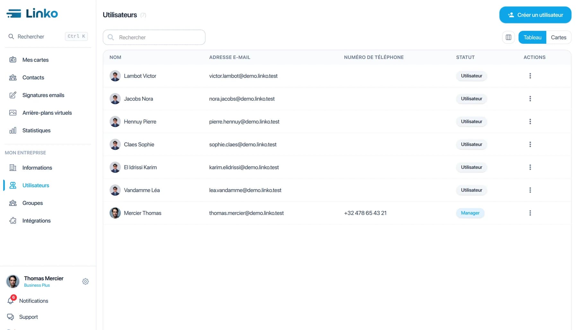Focus the users Rechercher search box
The height and width of the screenshot is (330, 578).
tap(154, 37)
